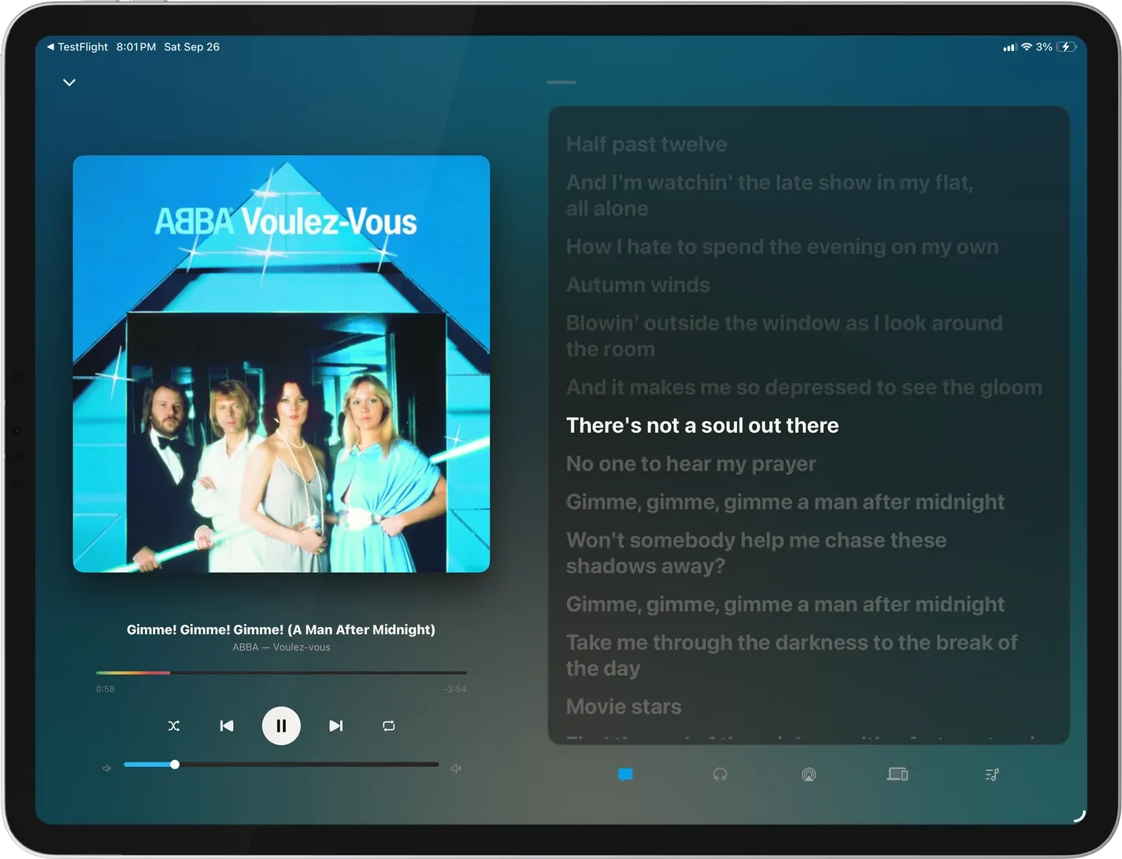Open the devices icon tab

[x=898, y=775]
